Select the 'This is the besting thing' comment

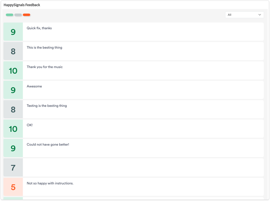pyautogui.click(x=44, y=47)
